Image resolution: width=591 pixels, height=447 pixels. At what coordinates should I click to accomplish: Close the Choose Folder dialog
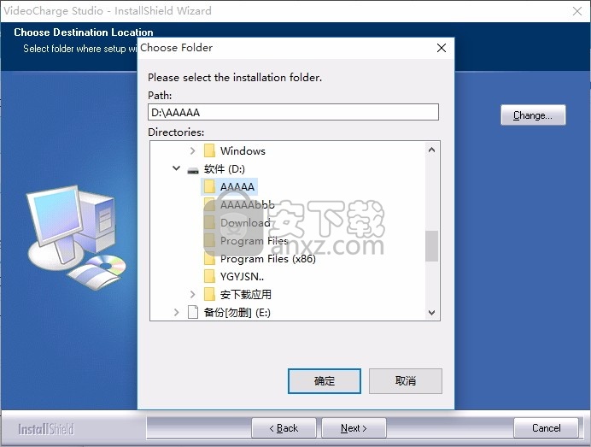(442, 48)
